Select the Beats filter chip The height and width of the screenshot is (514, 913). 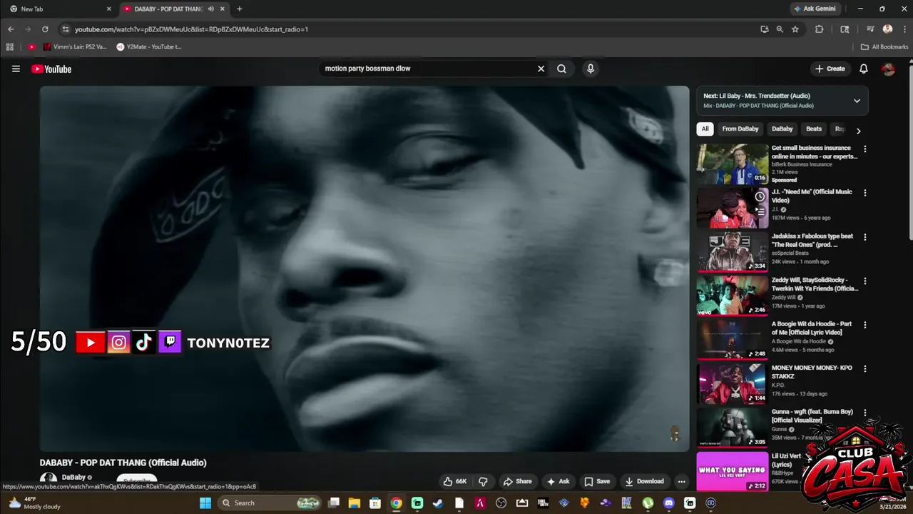[x=814, y=129]
